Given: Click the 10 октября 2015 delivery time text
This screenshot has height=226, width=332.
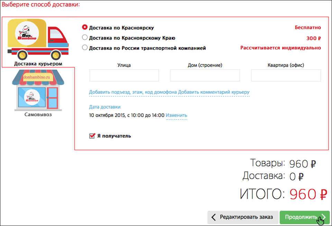Looking at the screenshot, I should pyautogui.click(x=127, y=115).
